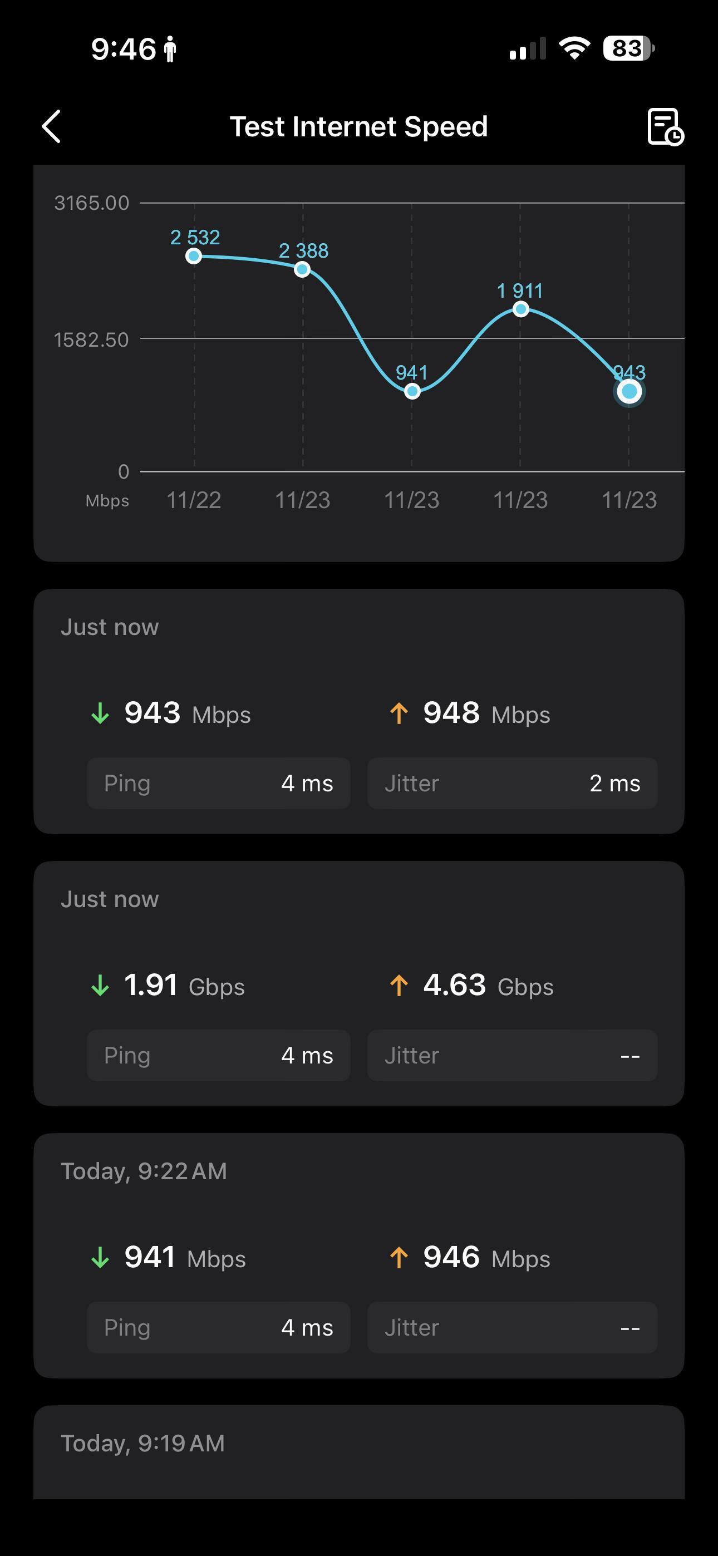718x1556 pixels.
Task: Tap the back arrow icon
Action: point(52,126)
